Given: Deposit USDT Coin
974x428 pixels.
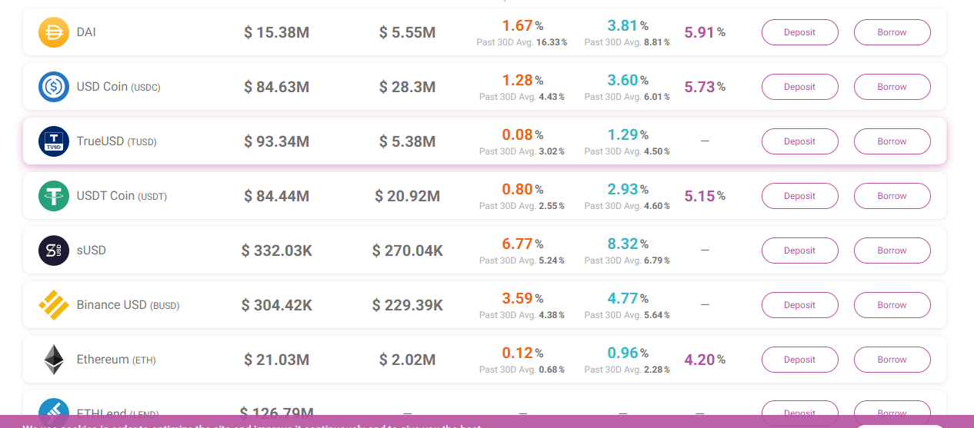Looking at the screenshot, I should [800, 196].
